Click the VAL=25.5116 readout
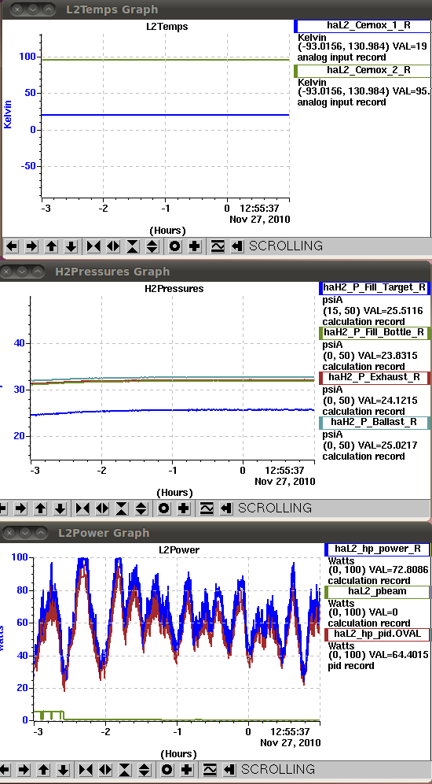432x784 pixels. pyautogui.click(x=394, y=311)
